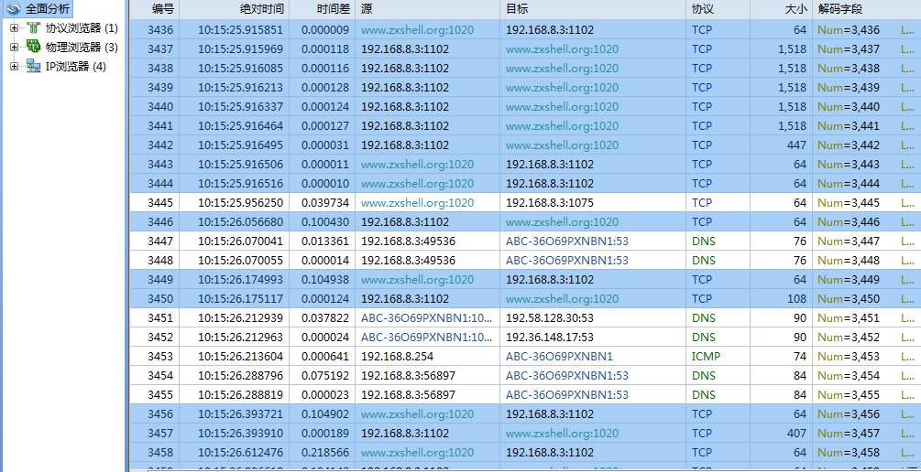This screenshot has width=921, height=472.
Task: Select packet number 3437
Action: point(160,49)
